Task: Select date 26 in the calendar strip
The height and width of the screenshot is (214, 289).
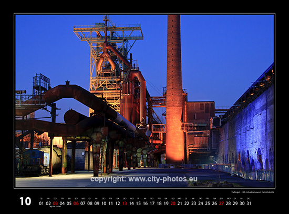Action: point(214,203)
